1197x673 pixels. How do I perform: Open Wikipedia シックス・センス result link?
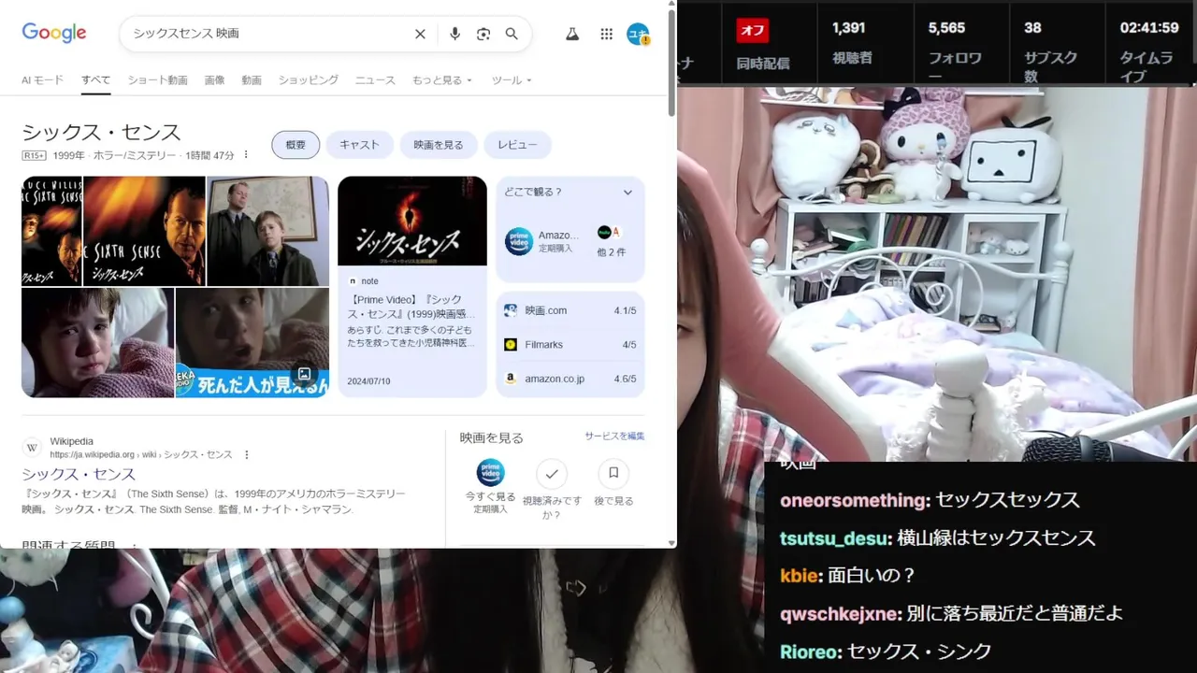tap(79, 474)
